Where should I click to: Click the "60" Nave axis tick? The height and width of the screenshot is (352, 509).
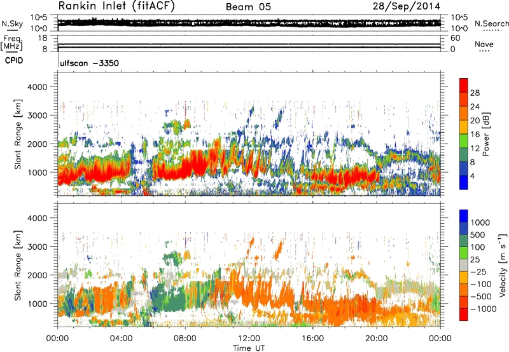(x=456, y=38)
